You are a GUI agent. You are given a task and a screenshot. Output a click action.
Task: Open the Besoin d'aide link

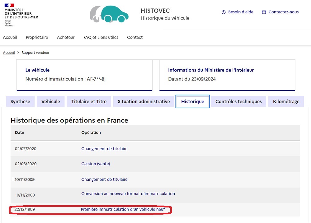pyautogui.click(x=241, y=12)
